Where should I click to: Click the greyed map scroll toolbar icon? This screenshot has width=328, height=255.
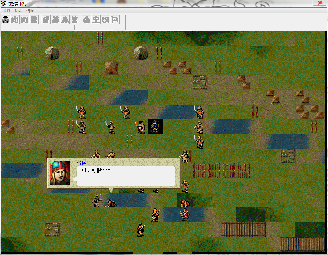[x=105, y=20]
